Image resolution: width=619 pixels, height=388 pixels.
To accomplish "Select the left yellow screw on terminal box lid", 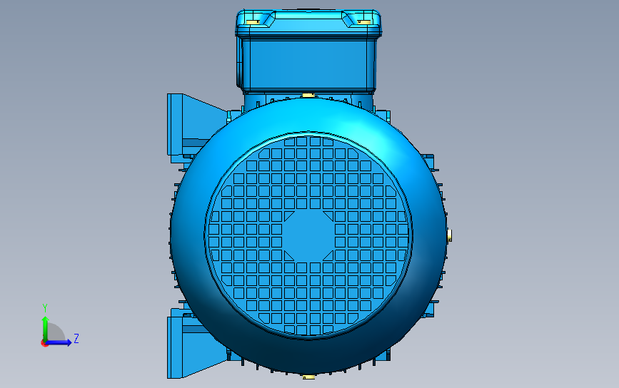I will (253, 22).
